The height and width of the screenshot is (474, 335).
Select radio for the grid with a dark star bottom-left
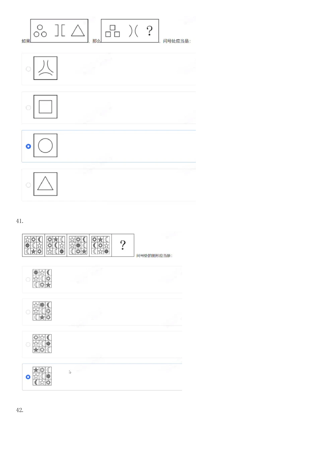pyautogui.click(x=28, y=345)
